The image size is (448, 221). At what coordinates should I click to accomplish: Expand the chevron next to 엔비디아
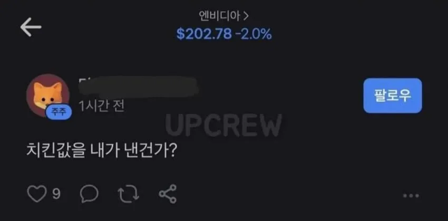point(246,16)
